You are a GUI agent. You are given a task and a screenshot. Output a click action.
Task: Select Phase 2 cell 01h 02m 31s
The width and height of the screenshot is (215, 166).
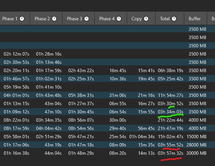click(x=49, y=79)
